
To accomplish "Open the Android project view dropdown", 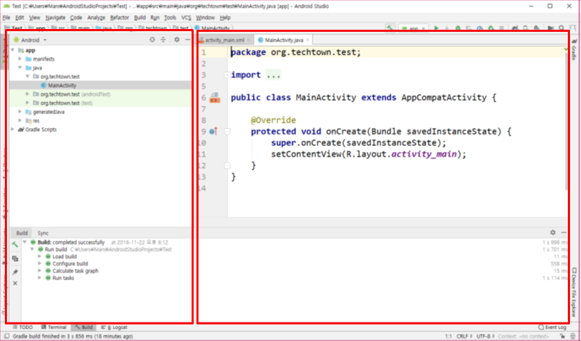I will (x=30, y=39).
